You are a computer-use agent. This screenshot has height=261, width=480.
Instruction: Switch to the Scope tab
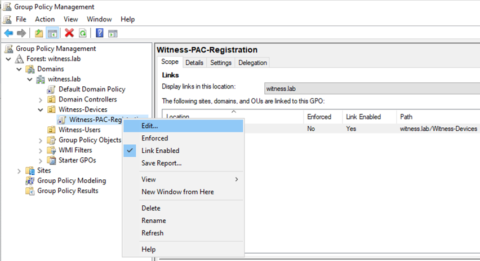170,62
